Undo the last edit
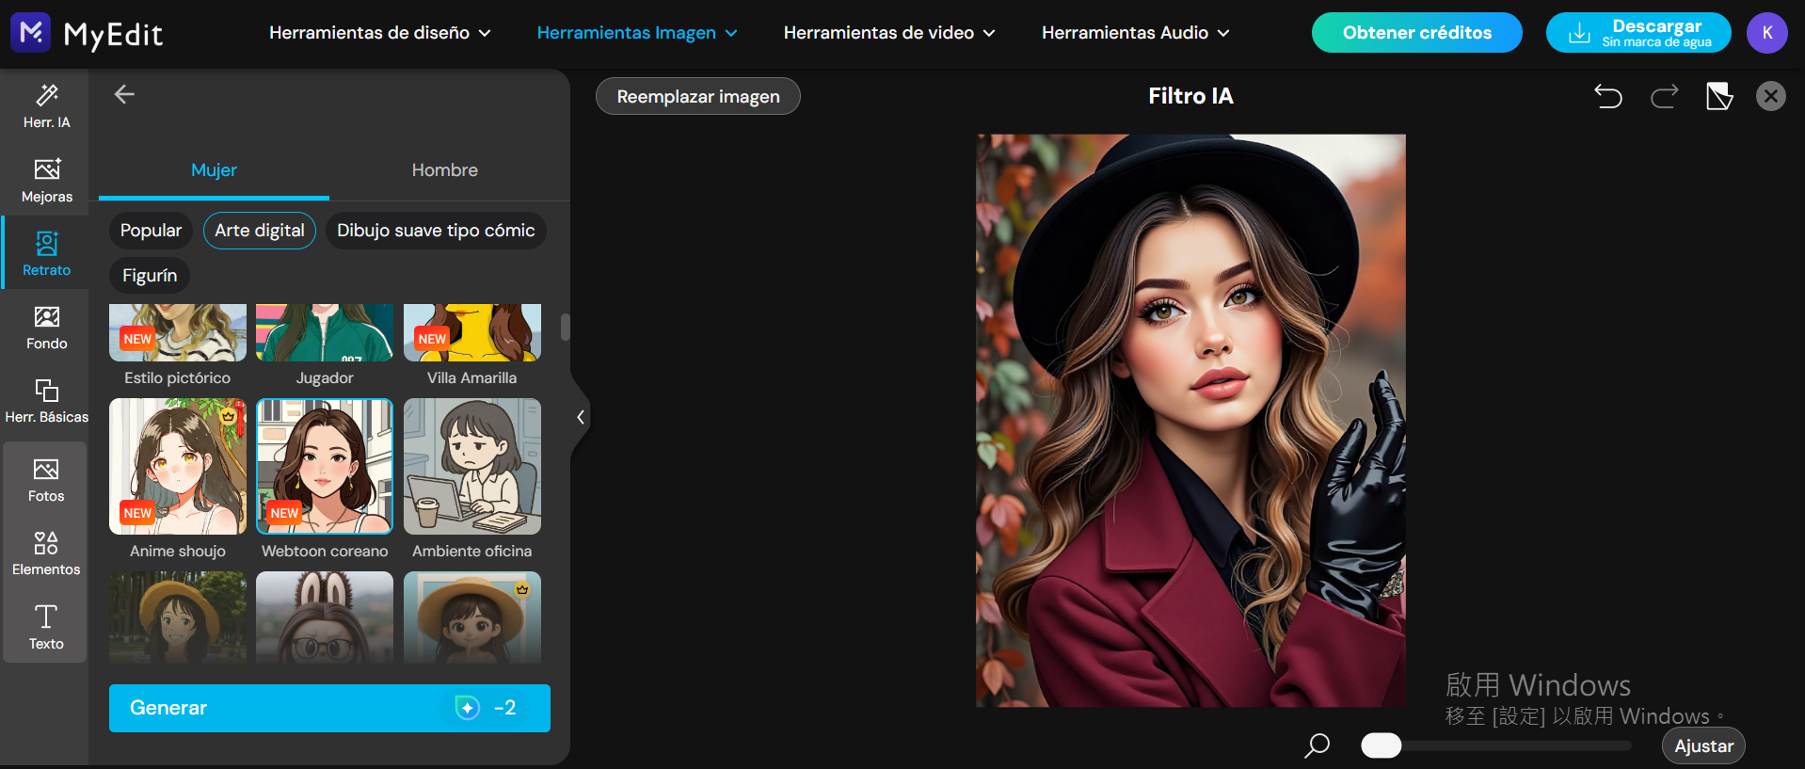Image resolution: width=1805 pixels, height=769 pixels. tap(1608, 96)
